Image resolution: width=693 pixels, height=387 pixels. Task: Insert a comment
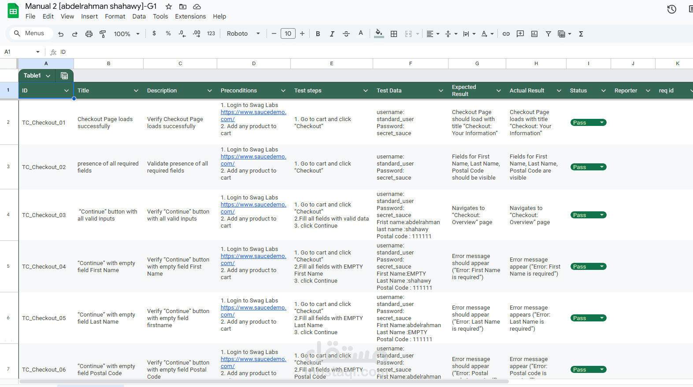tap(520, 34)
